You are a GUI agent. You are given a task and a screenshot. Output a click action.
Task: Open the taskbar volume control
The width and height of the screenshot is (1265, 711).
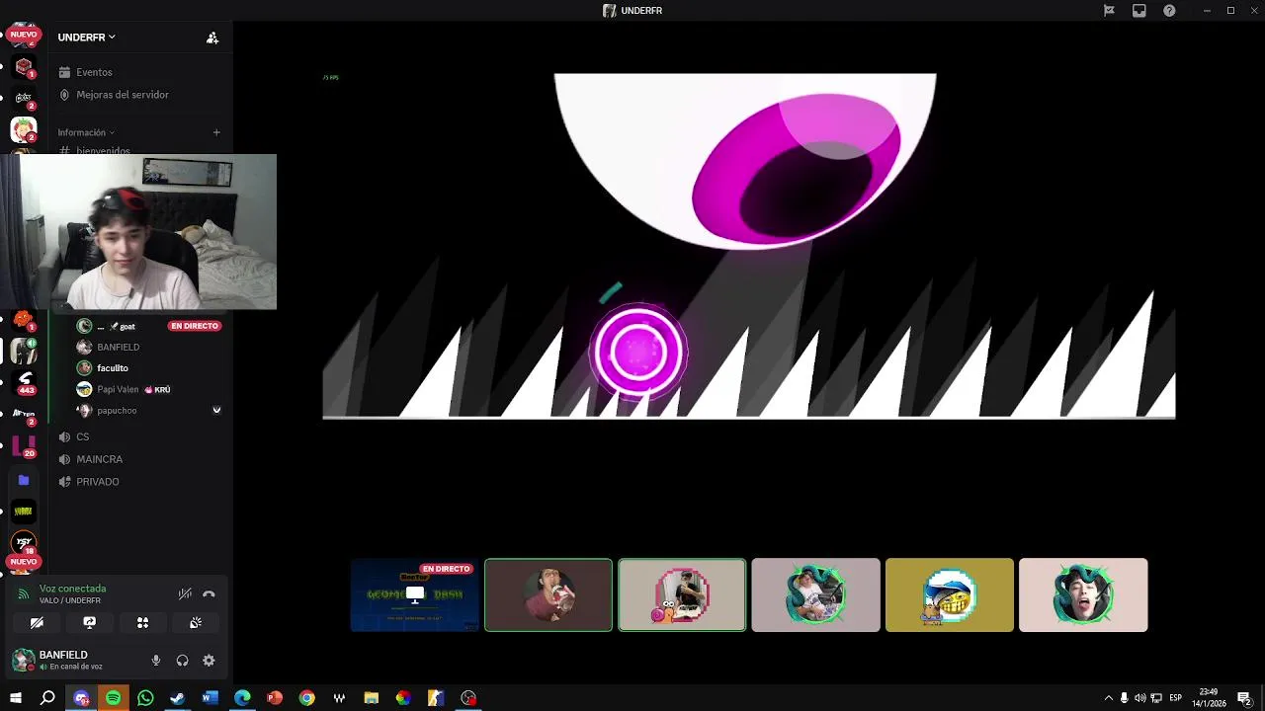click(1140, 698)
